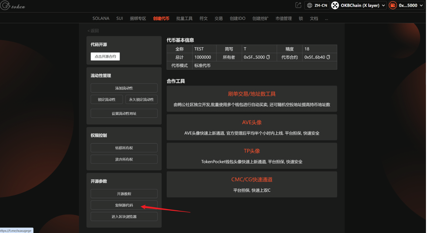Go back using 返回 link
The image size is (428, 233).
coord(93,31)
